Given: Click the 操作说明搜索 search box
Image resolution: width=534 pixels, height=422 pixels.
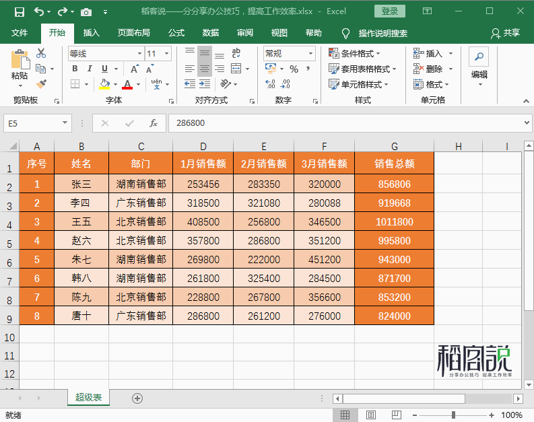Looking at the screenshot, I should (x=382, y=34).
